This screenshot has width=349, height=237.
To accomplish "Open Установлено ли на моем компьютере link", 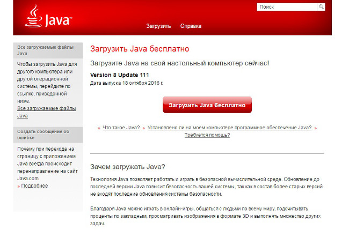I will click(229, 128).
